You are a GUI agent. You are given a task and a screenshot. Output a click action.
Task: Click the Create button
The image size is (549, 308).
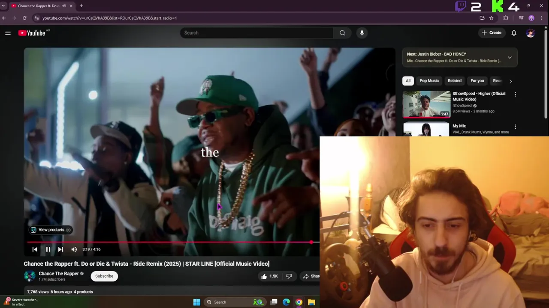pyautogui.click(x=492, y=33)
